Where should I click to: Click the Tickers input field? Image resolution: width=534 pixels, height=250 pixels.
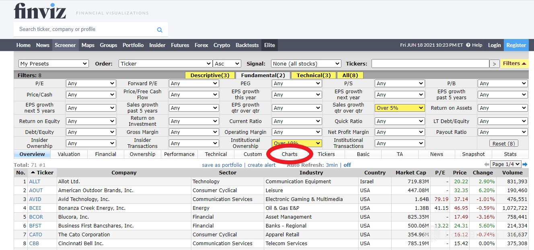tap(430, 64)
